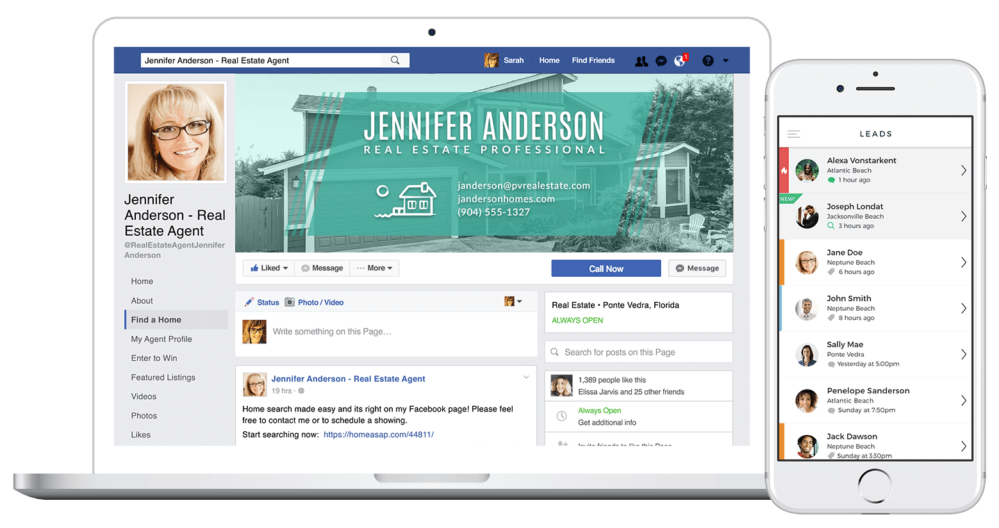Viewport: 999px width, 528px height.
Task: Select Home in the page sidebar
Action: coord(142,281)
